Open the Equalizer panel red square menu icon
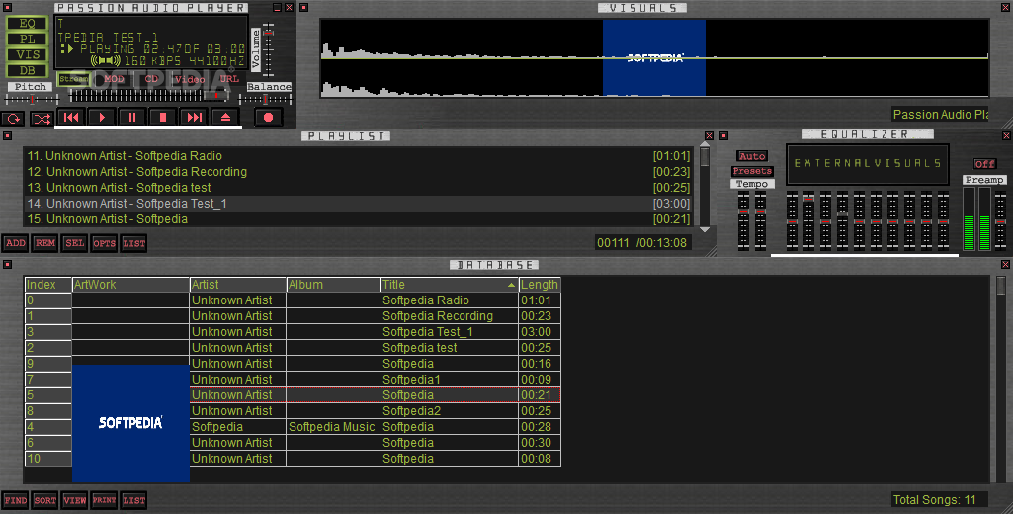 click(x=724, y=135)
